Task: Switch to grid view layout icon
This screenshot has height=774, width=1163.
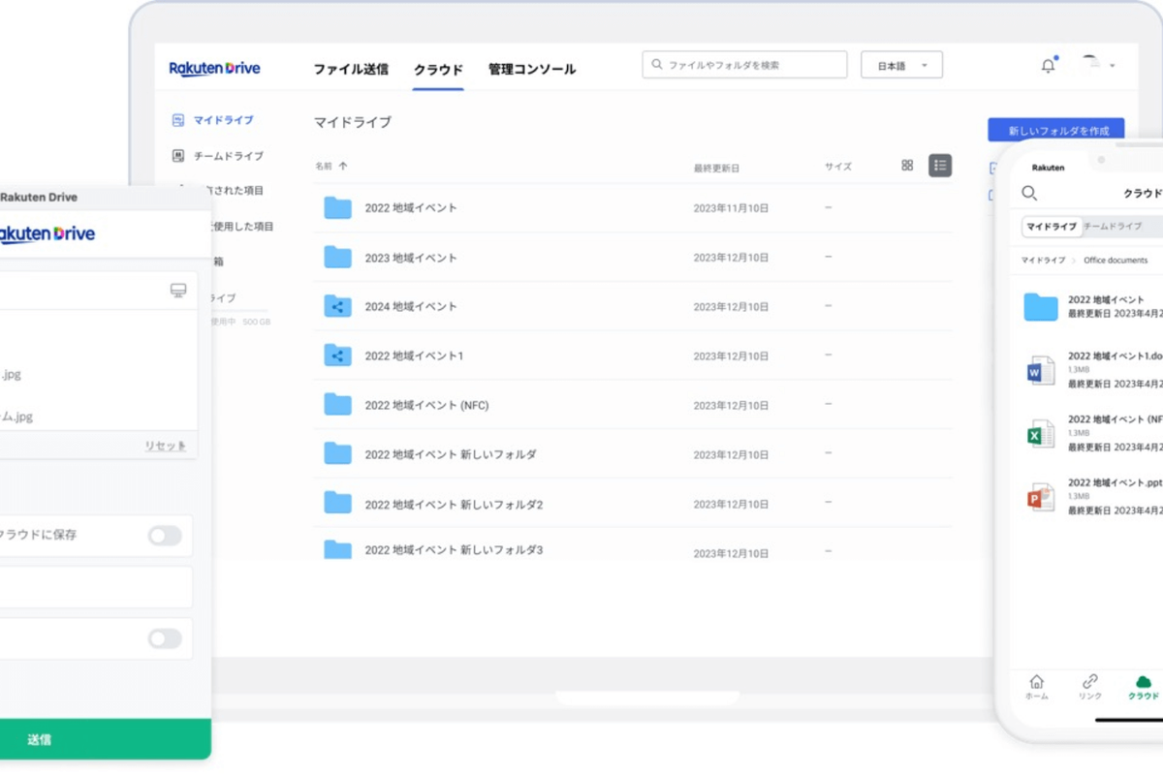Action: (x=907, y=166)
